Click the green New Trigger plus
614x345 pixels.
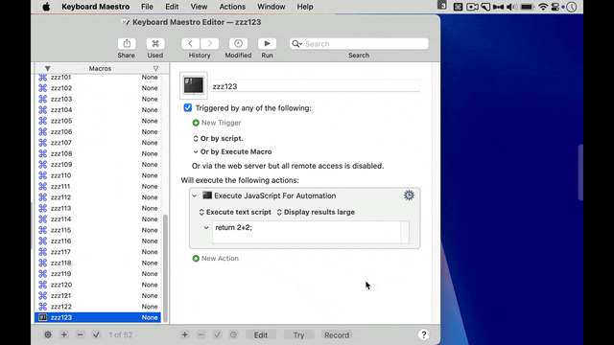coord(196,123)
